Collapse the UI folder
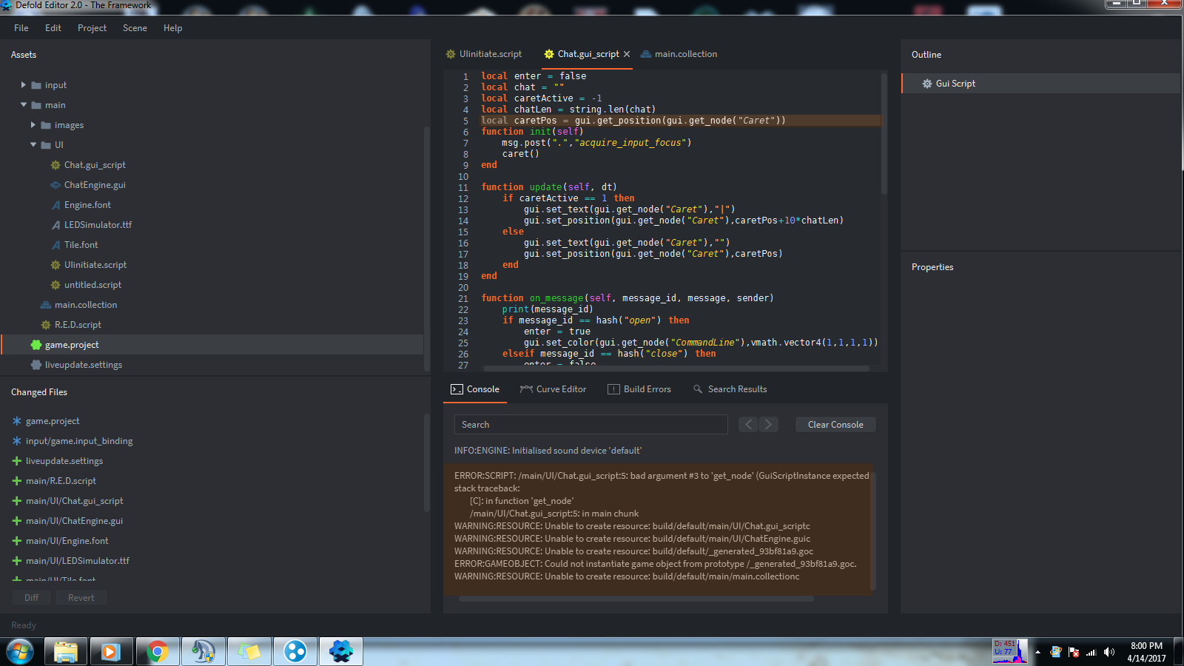This screenshot has height=666, width=1184. point(33,145)
